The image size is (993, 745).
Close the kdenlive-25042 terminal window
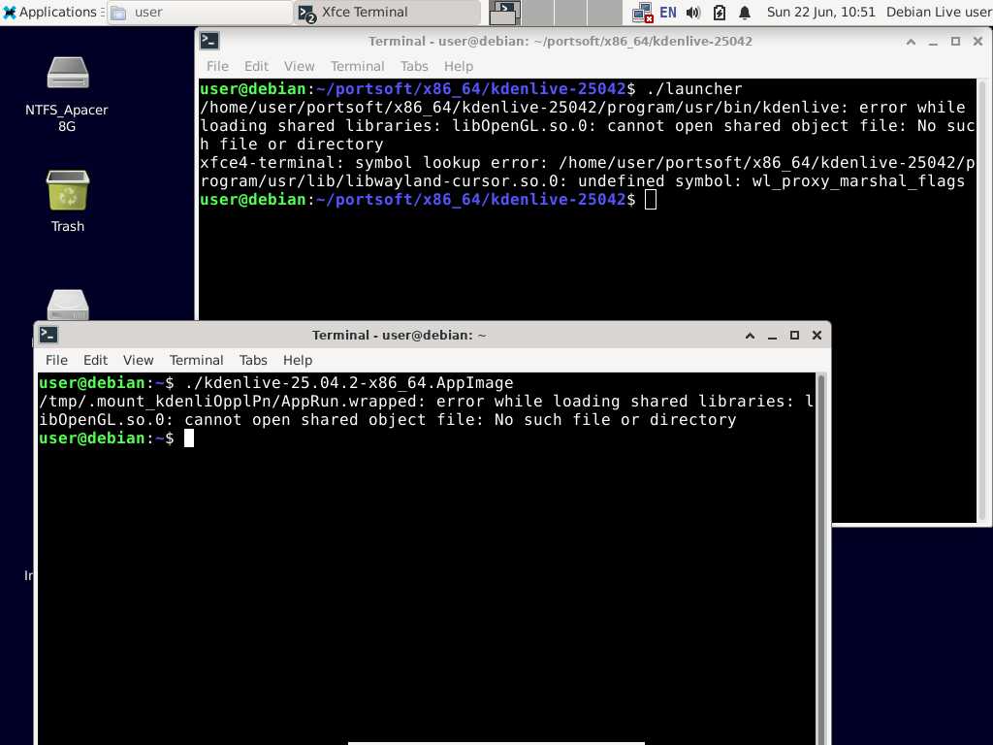click(977, 42)
